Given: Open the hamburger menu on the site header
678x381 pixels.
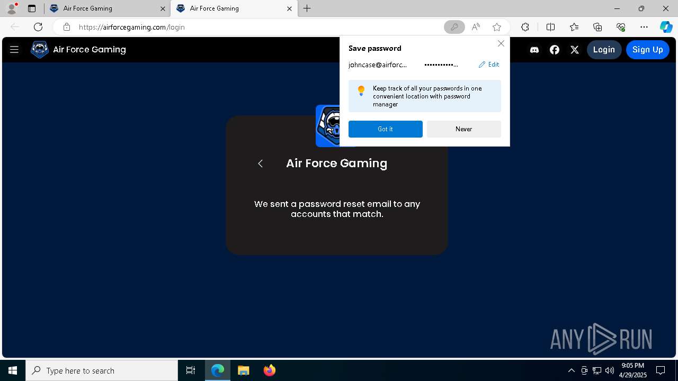Looking at the screenshot, I should pos(14,50).
